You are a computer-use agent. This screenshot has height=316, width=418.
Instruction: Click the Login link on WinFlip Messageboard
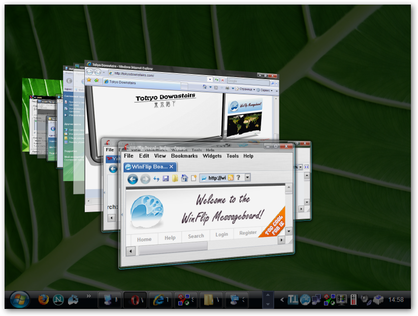pyautogui.click(x=222, y=234)
